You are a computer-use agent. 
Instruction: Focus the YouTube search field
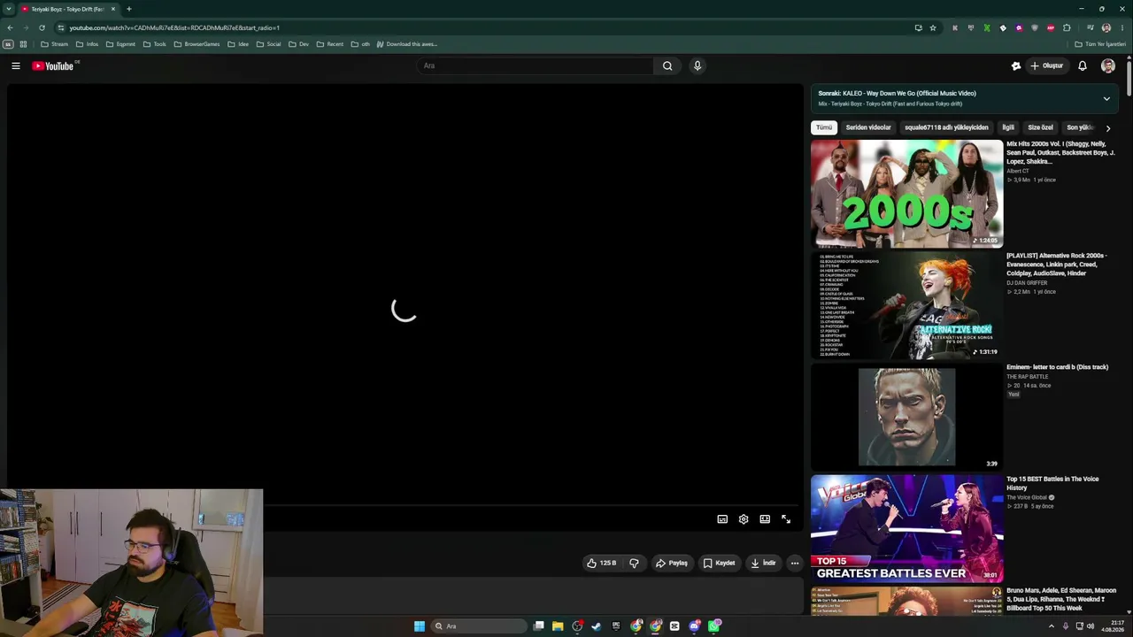click(x=536, y=65)
